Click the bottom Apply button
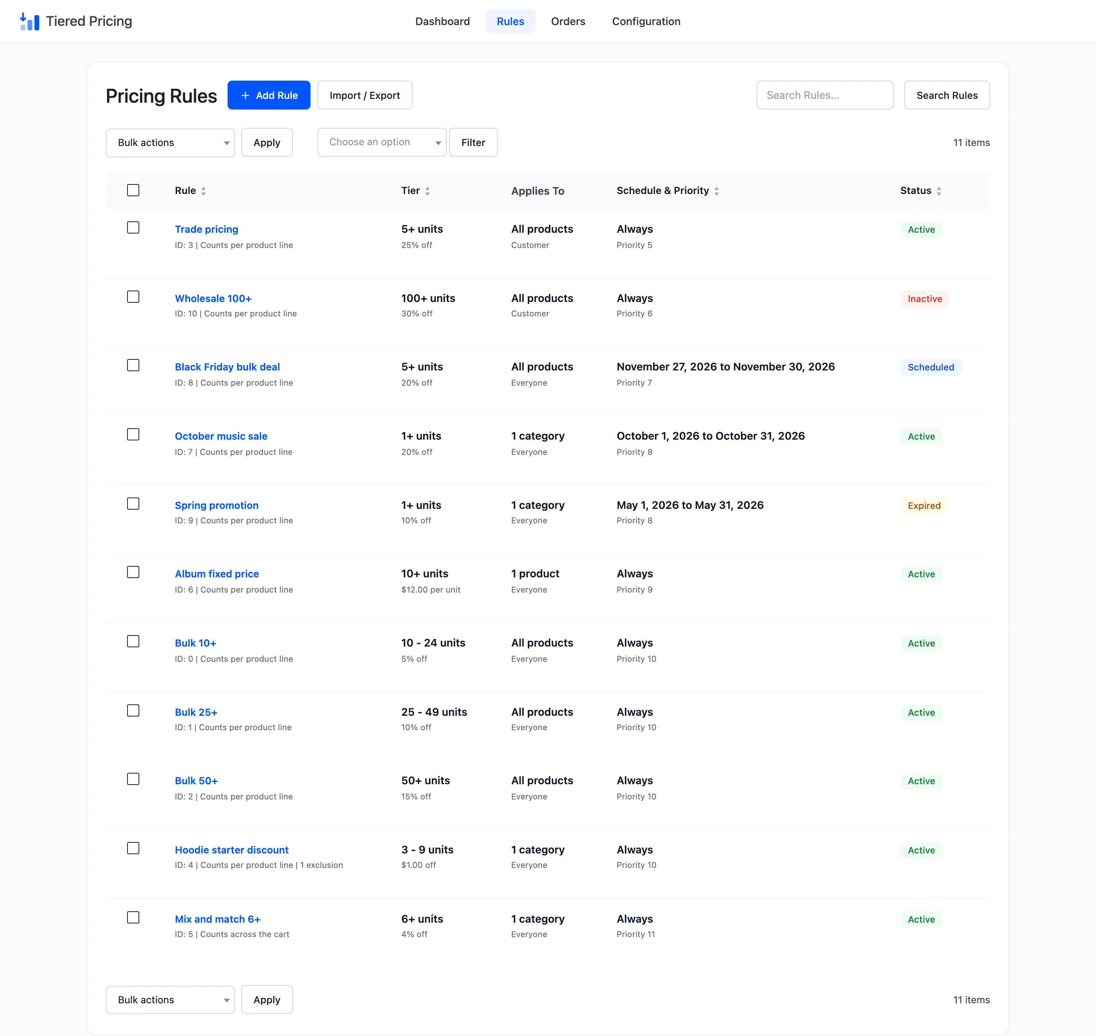The height and width of the screenshot is (1036, 1096). 267,999
